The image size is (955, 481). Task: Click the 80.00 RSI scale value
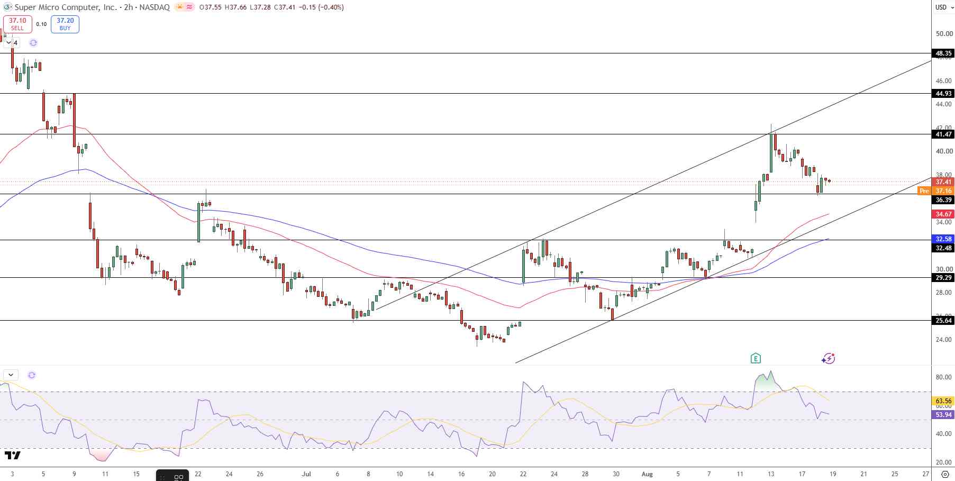944,378
